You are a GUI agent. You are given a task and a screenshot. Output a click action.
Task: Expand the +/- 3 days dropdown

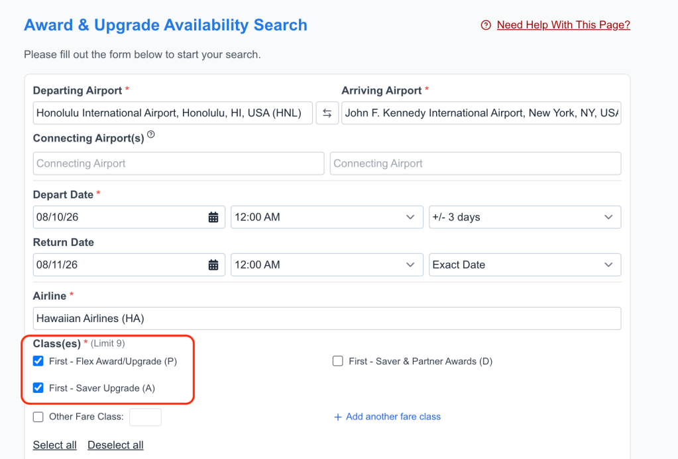tap(524, 217)
